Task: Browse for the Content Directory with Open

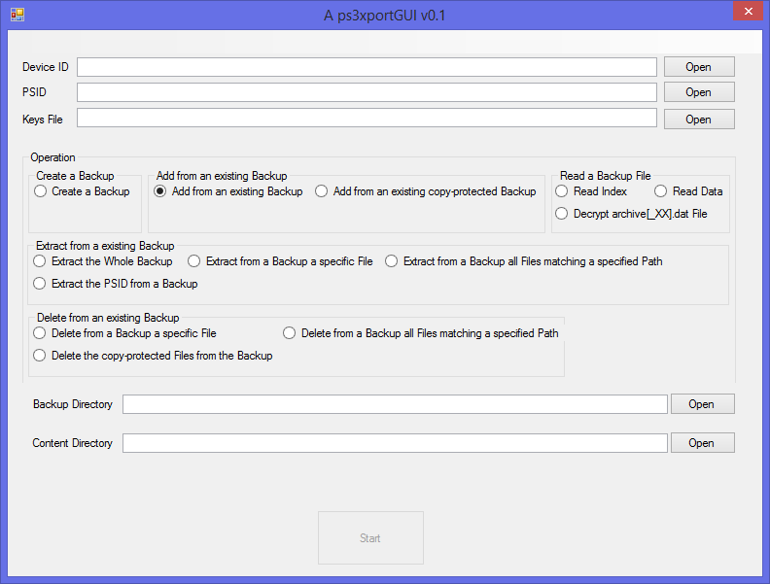Action: point(700,443)
